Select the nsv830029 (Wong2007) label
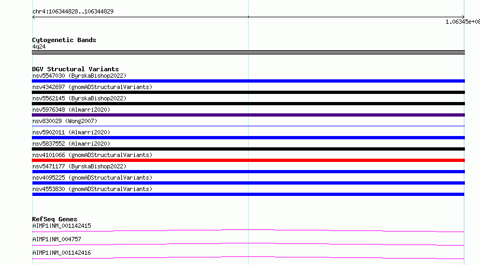The height and width of the screenshot is (265, 480). click(x=65, y=121)
